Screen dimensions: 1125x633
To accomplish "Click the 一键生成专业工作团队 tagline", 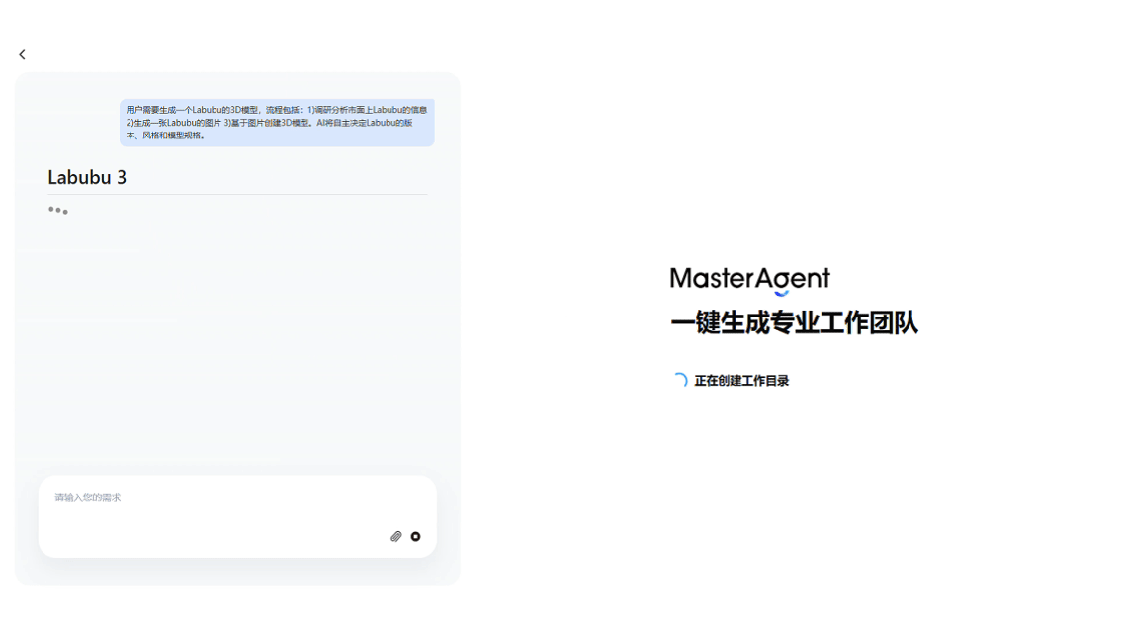I will [x=795, y=322].
